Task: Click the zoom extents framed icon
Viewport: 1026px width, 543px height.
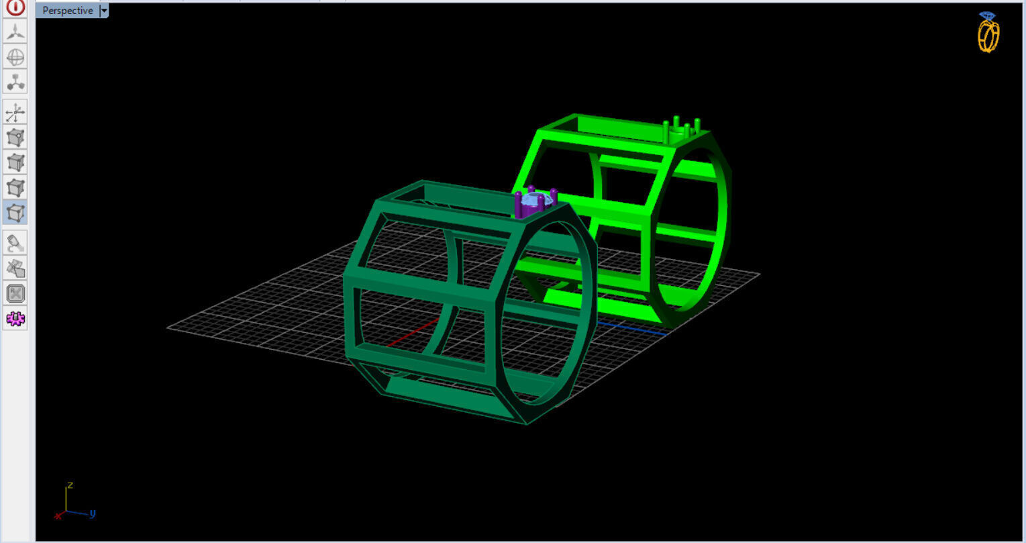Action: tap(15, 293)
